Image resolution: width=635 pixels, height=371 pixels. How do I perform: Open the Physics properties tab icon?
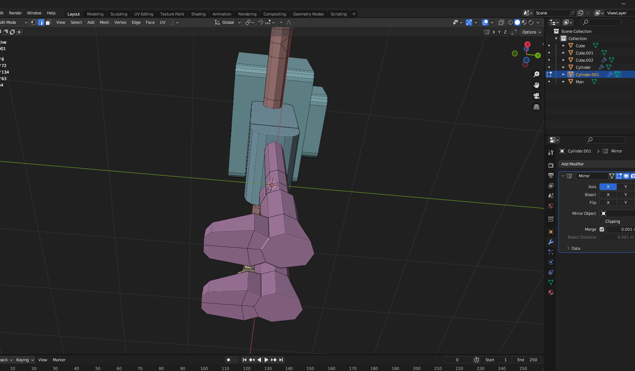[551, 262]
